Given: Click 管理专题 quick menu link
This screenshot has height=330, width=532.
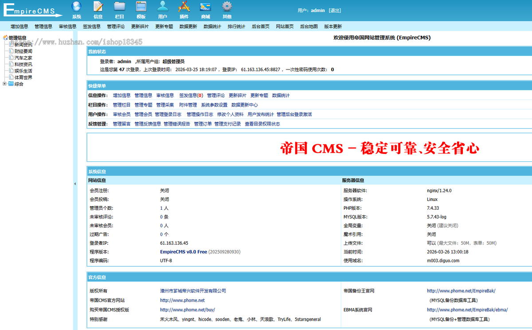Looking at the screenshot, I should tap(143, 105).
